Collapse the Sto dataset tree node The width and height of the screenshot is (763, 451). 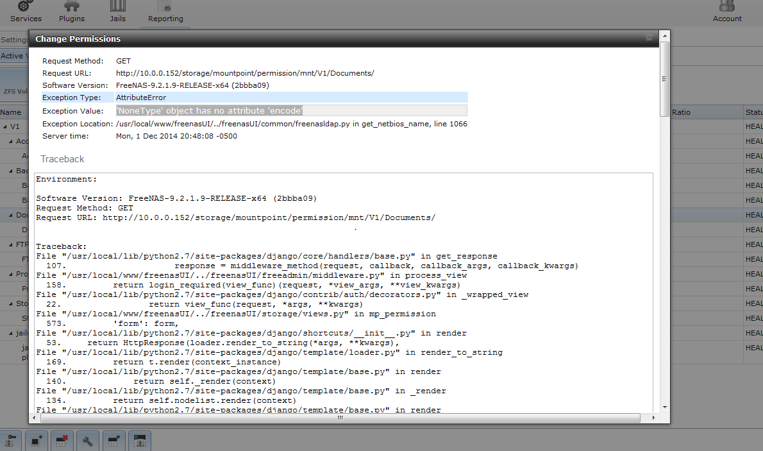click(11, 303)
